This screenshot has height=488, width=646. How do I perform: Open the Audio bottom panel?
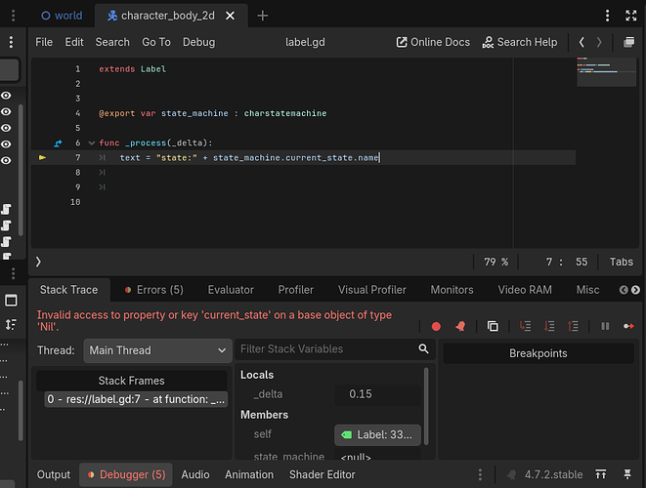[x=195, y=474]
